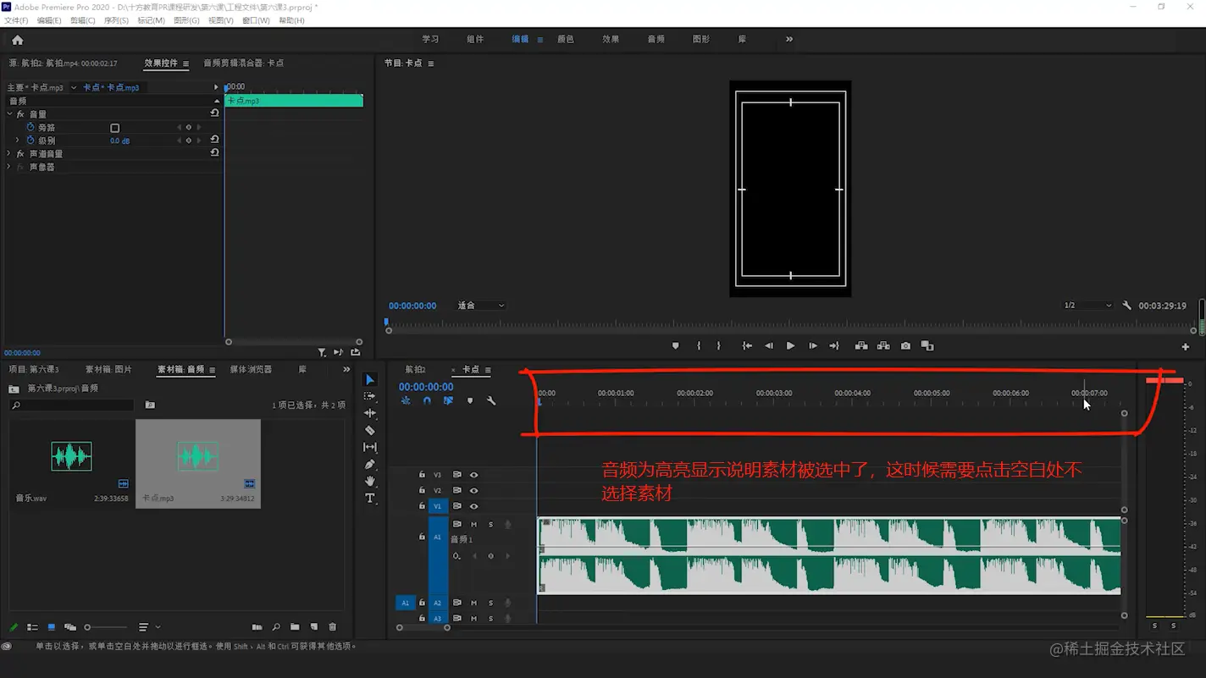Expand the 声道音量 effect section
1206x678 pixels.
point(9,154)
